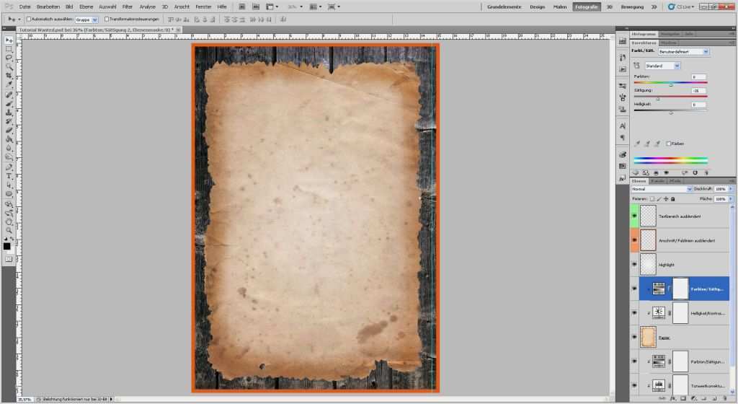
Task: Open the Character panel icon in dock
Action: (x=622, y=126)
